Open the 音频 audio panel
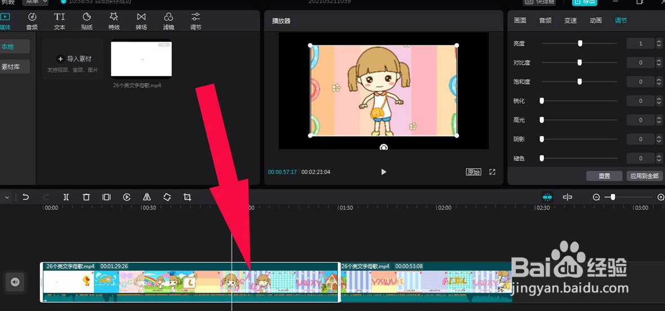Screen dimensions: 665x311 32,21
